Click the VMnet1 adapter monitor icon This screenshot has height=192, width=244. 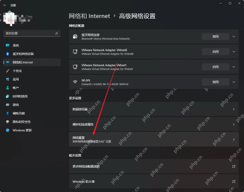pyautogui.click(x=75, y=67)
